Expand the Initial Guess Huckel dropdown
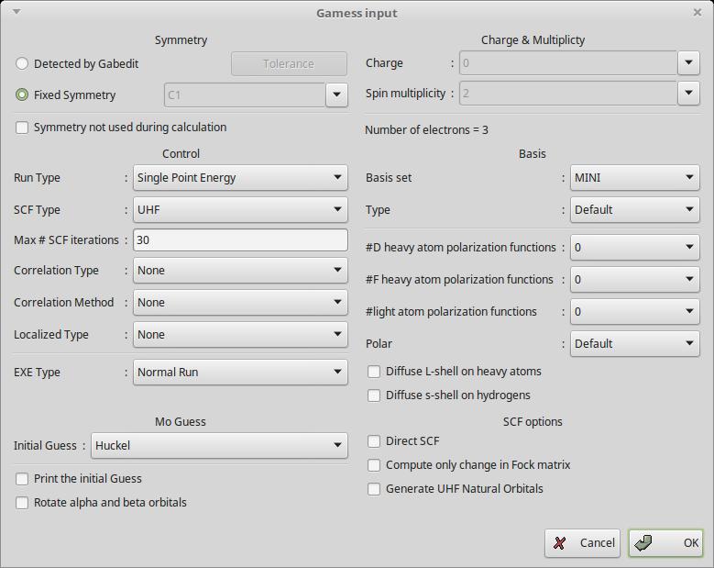The width and height of the screenshot is (714, 568). click(219, 447)
